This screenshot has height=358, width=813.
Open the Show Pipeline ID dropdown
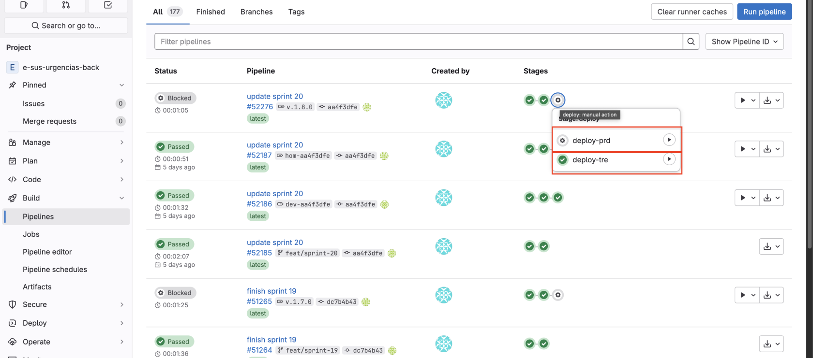(x=744, y=42)
